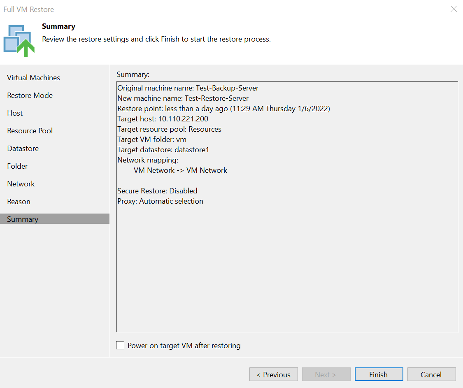Close the Full VM Restore dialog
This screenshot has width=463, height=388.
tap(454, 9)
